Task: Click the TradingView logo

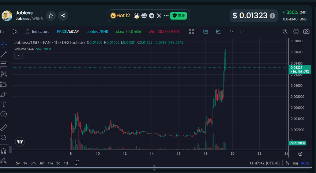Action: (20, 142)
